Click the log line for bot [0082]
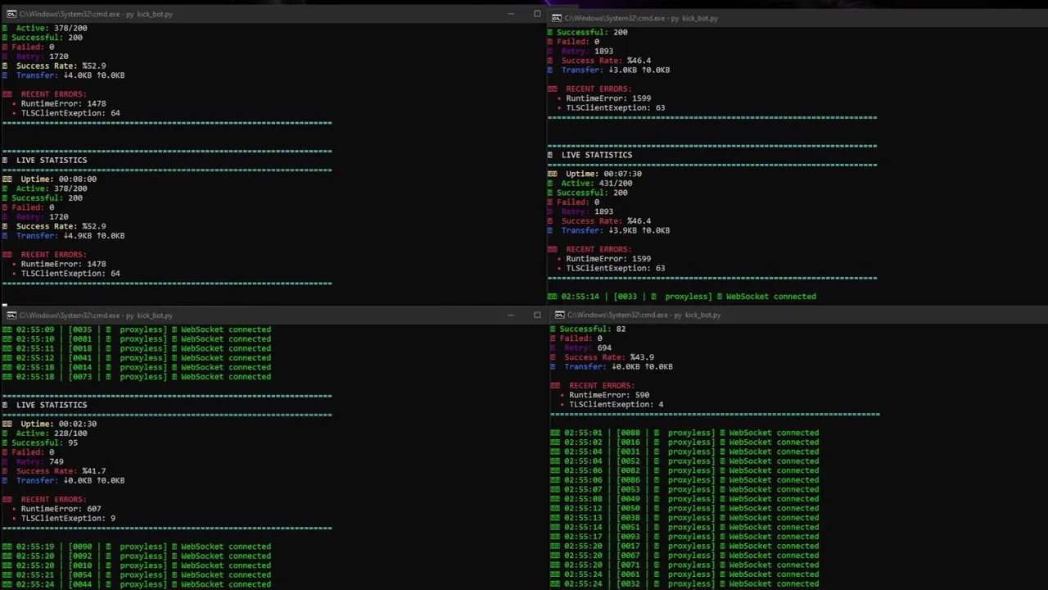The image size is (1048, 590). click(x=684, y=470)
